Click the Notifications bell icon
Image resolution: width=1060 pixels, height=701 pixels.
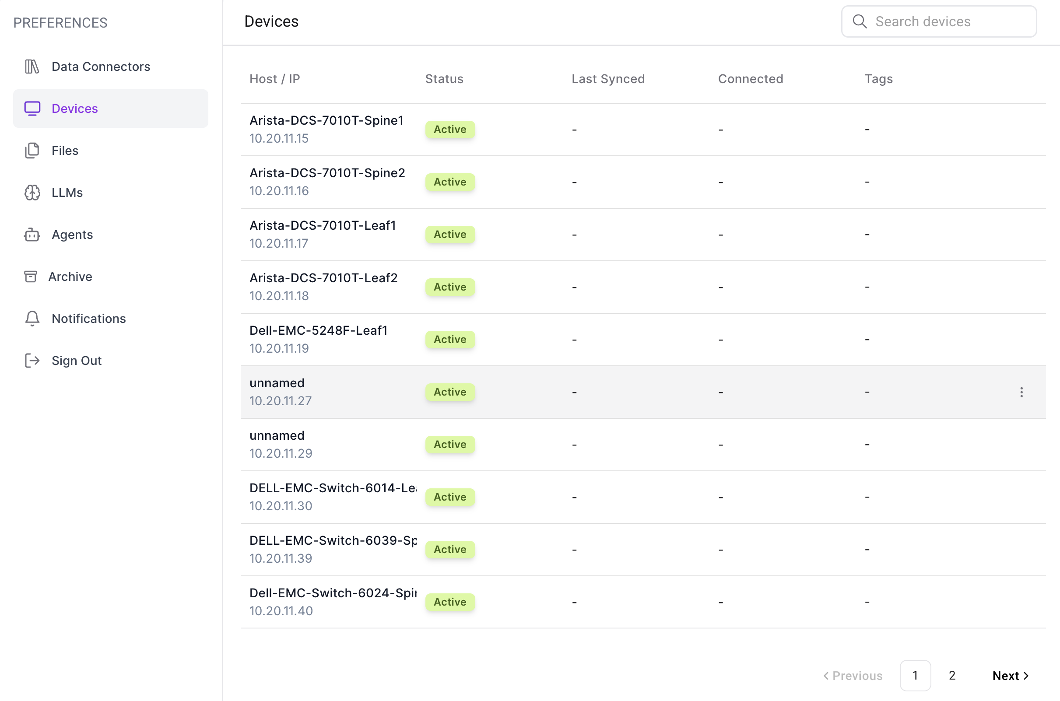point(32,319)
